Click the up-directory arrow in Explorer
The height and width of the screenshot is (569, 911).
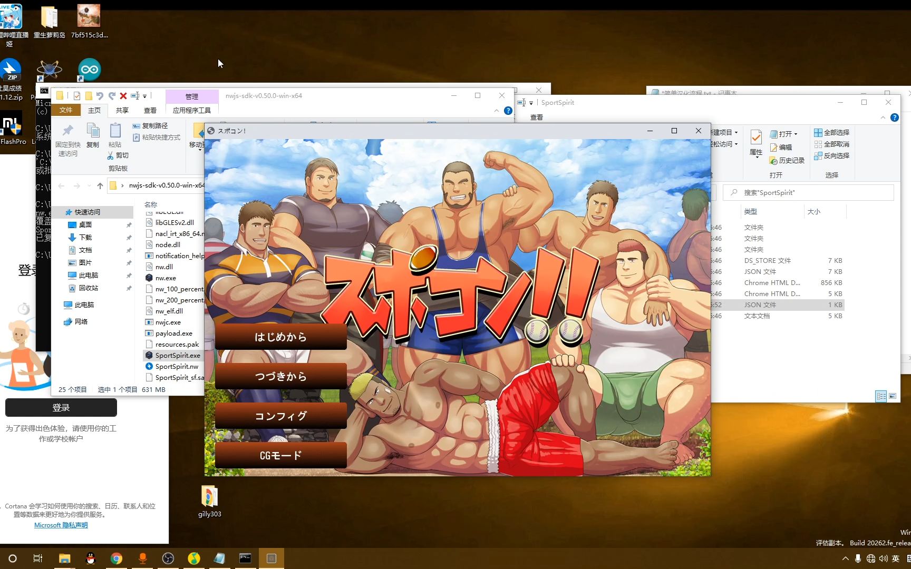pos(100,185)
